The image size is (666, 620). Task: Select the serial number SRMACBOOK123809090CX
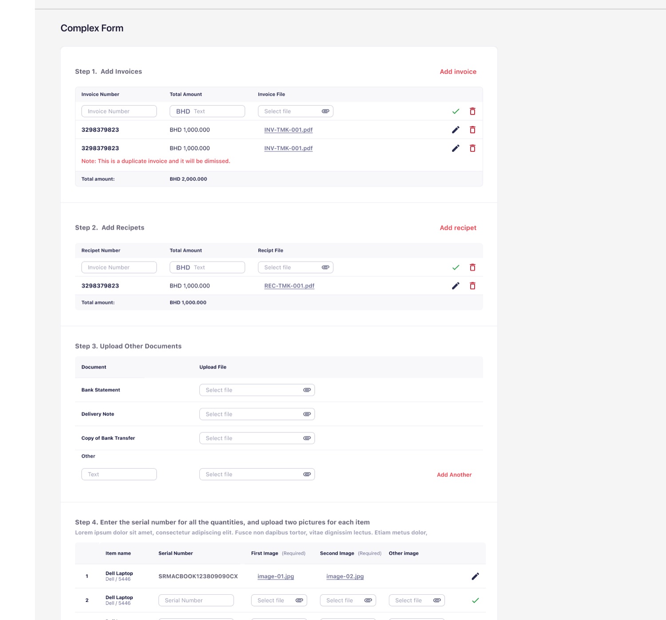(198, 576)
